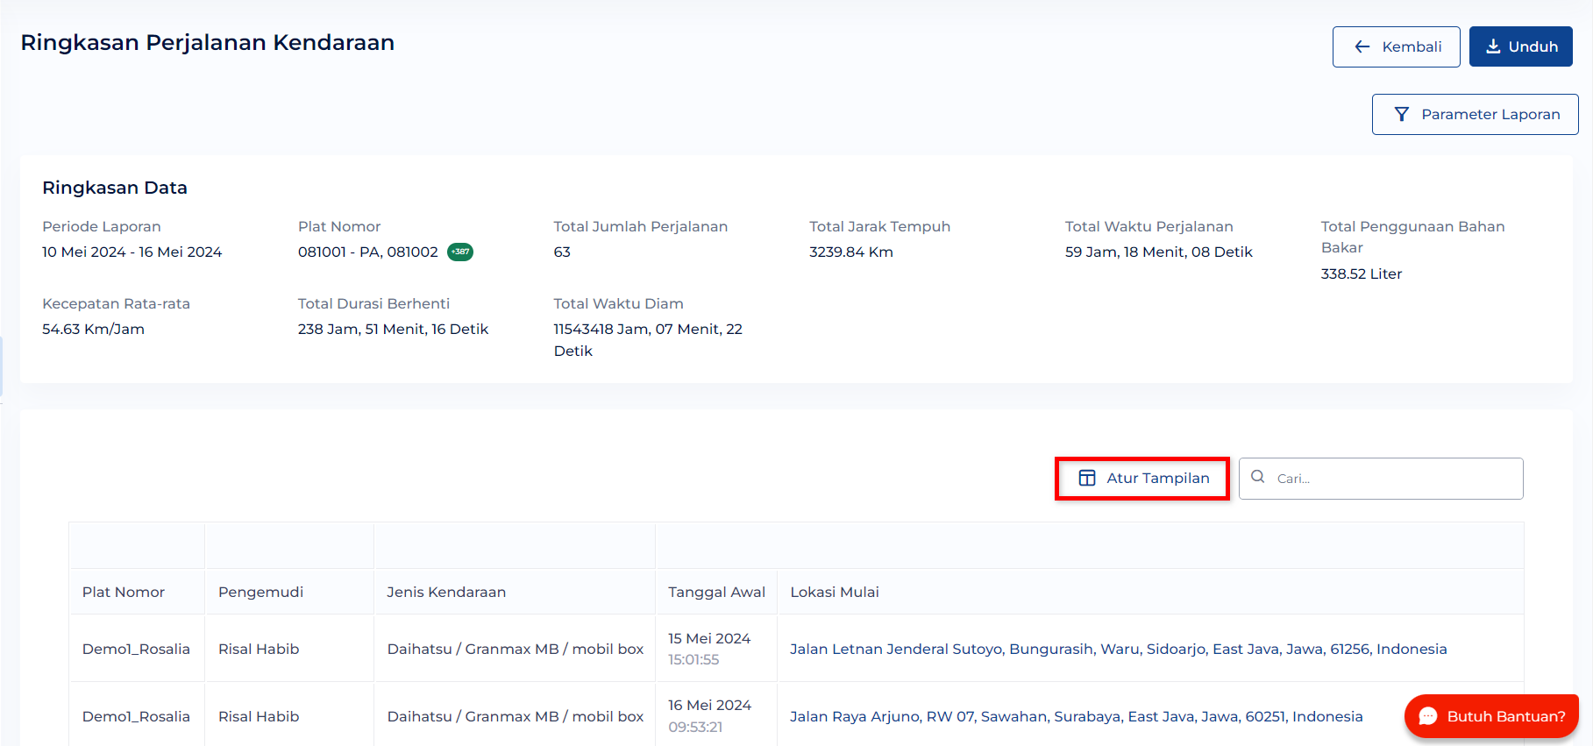Image resolution: width=1593 pixels, height=746 pixels.
Task: Click the search magnifier icon
Action: (x=1258, y=477)
